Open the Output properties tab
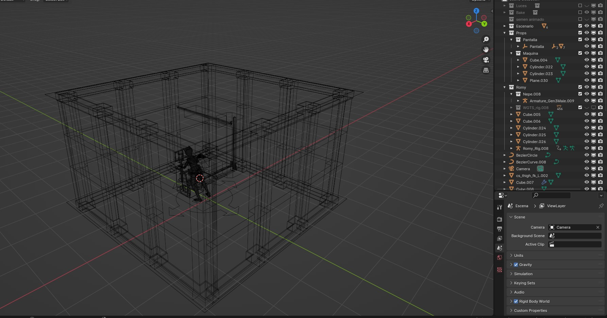Image resolution: width=607 pixels, height=318 pixels. (500, 229)
